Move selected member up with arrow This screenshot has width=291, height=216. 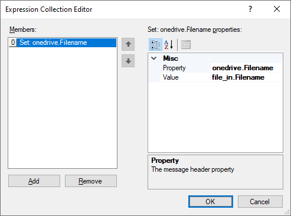tap(128, 44)
